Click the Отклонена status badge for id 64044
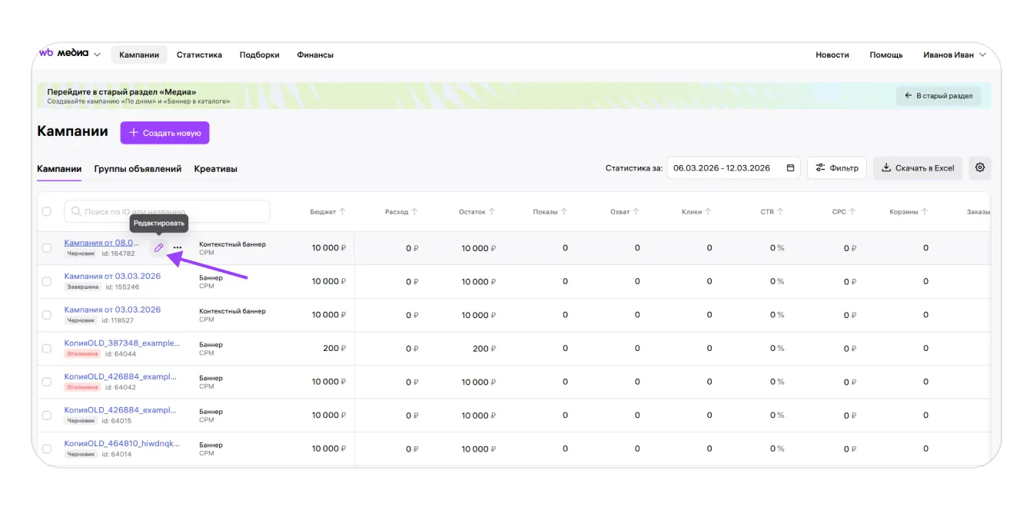The image size is (1033, 510). (x=82, y=354)
